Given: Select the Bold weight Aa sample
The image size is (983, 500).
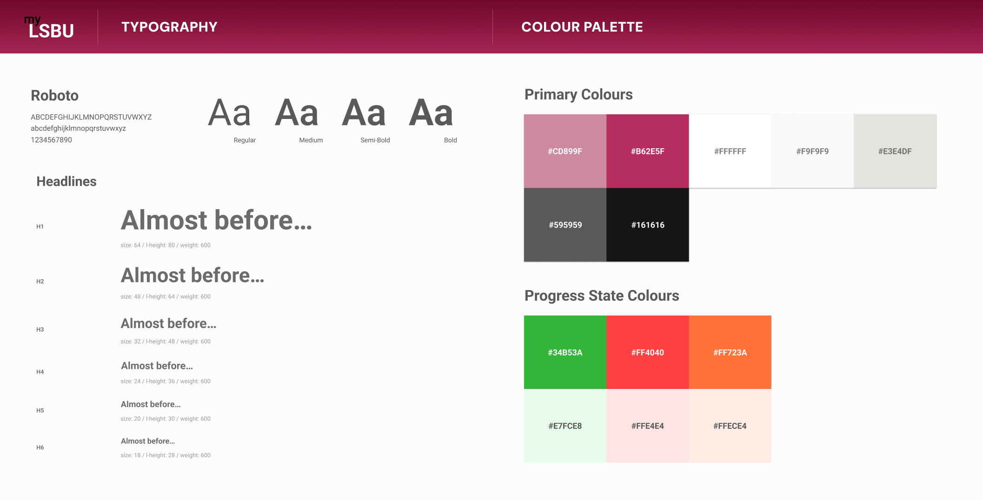Looking at the screenshot, I should click(x=431, y=113).
